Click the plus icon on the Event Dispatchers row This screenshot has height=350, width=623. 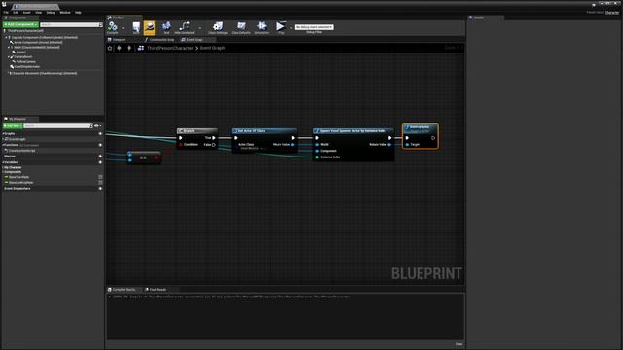click(100, 188)
